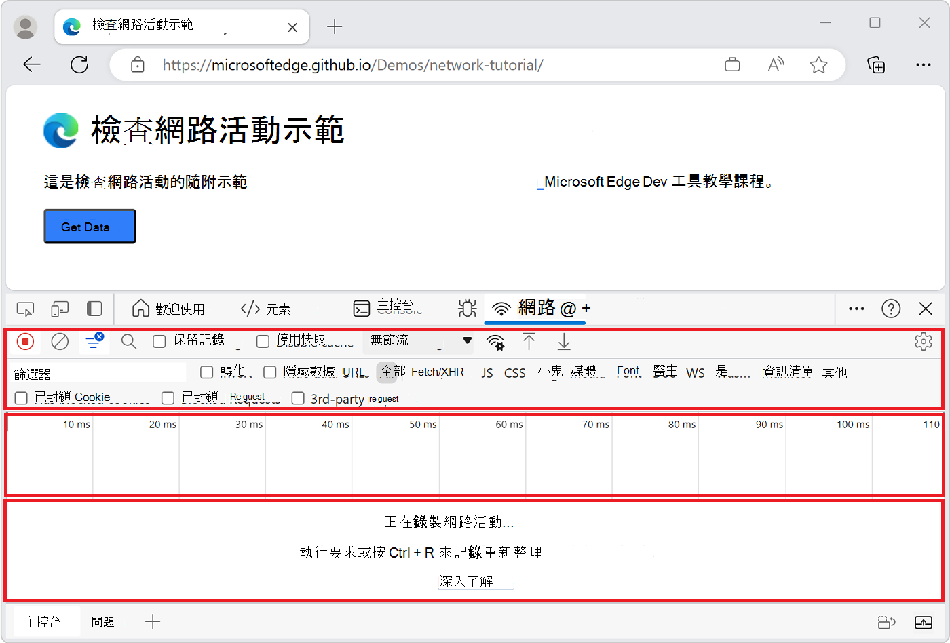This screenshot has width=950, height=643.
Task: Click inside the 篩選器 filter field
Action: click(95, 372)
